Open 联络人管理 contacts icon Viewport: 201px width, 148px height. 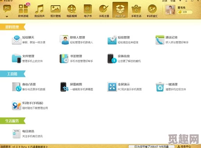[x=64, y=40]
